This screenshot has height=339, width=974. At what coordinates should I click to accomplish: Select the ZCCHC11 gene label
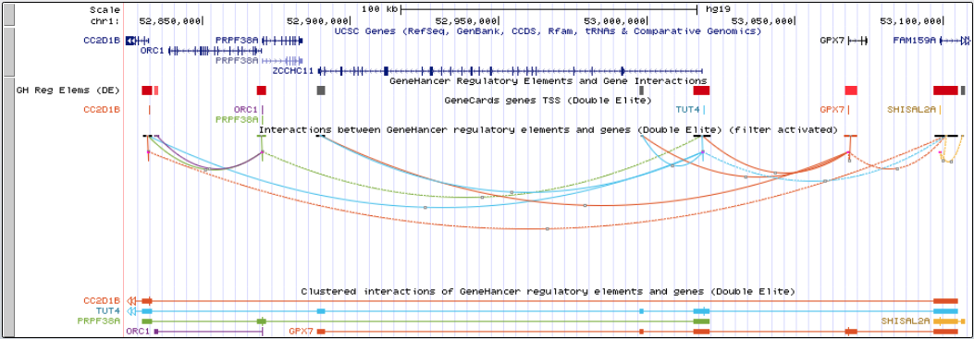click(292, 71)
